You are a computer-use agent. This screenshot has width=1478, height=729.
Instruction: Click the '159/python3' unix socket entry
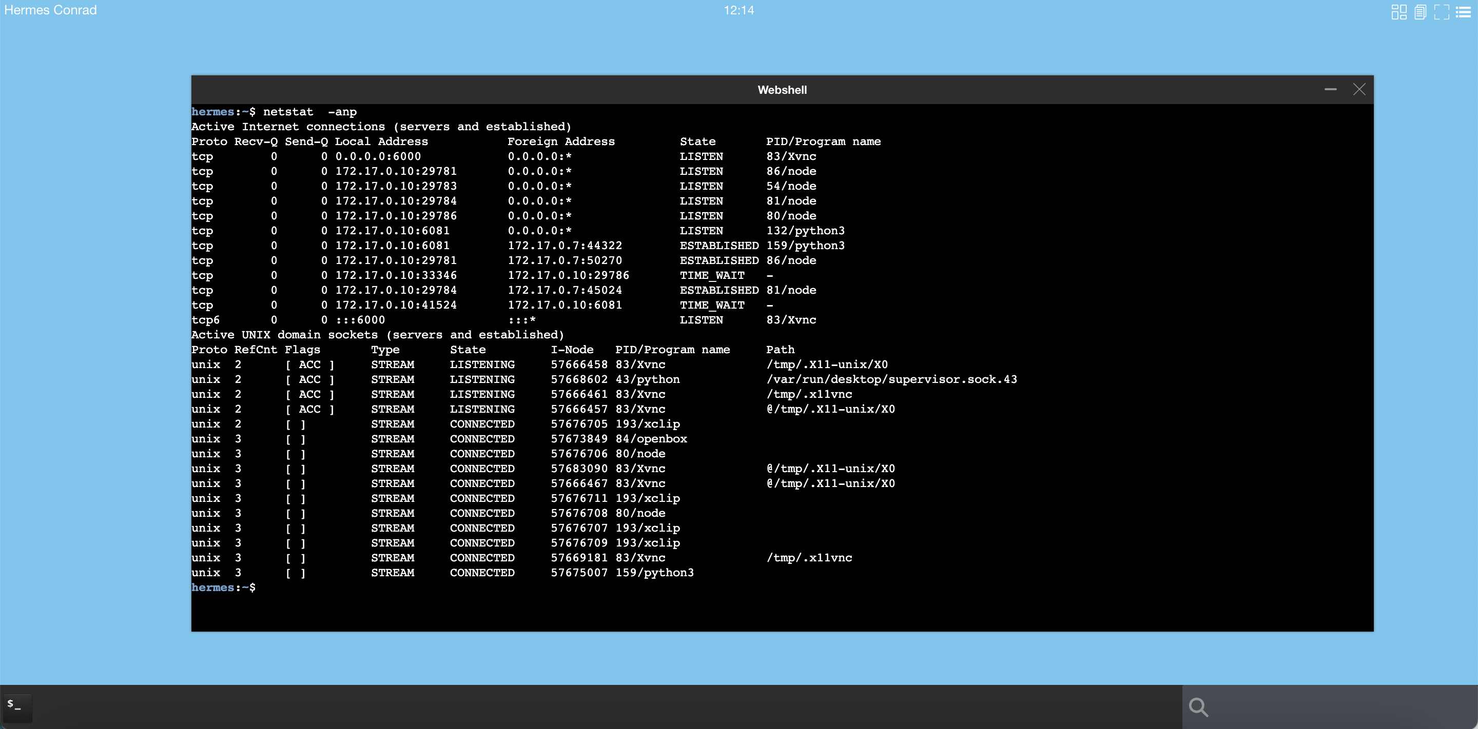655,573
